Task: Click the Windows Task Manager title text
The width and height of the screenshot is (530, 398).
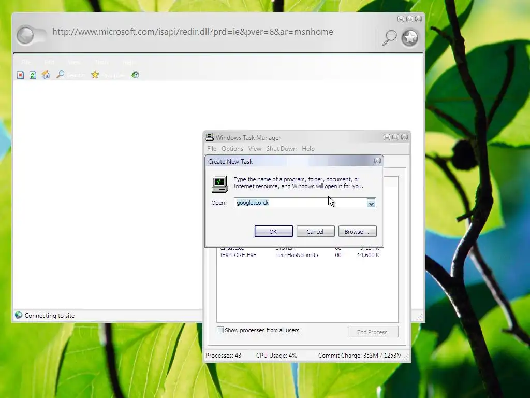Action: click(248, 138)
